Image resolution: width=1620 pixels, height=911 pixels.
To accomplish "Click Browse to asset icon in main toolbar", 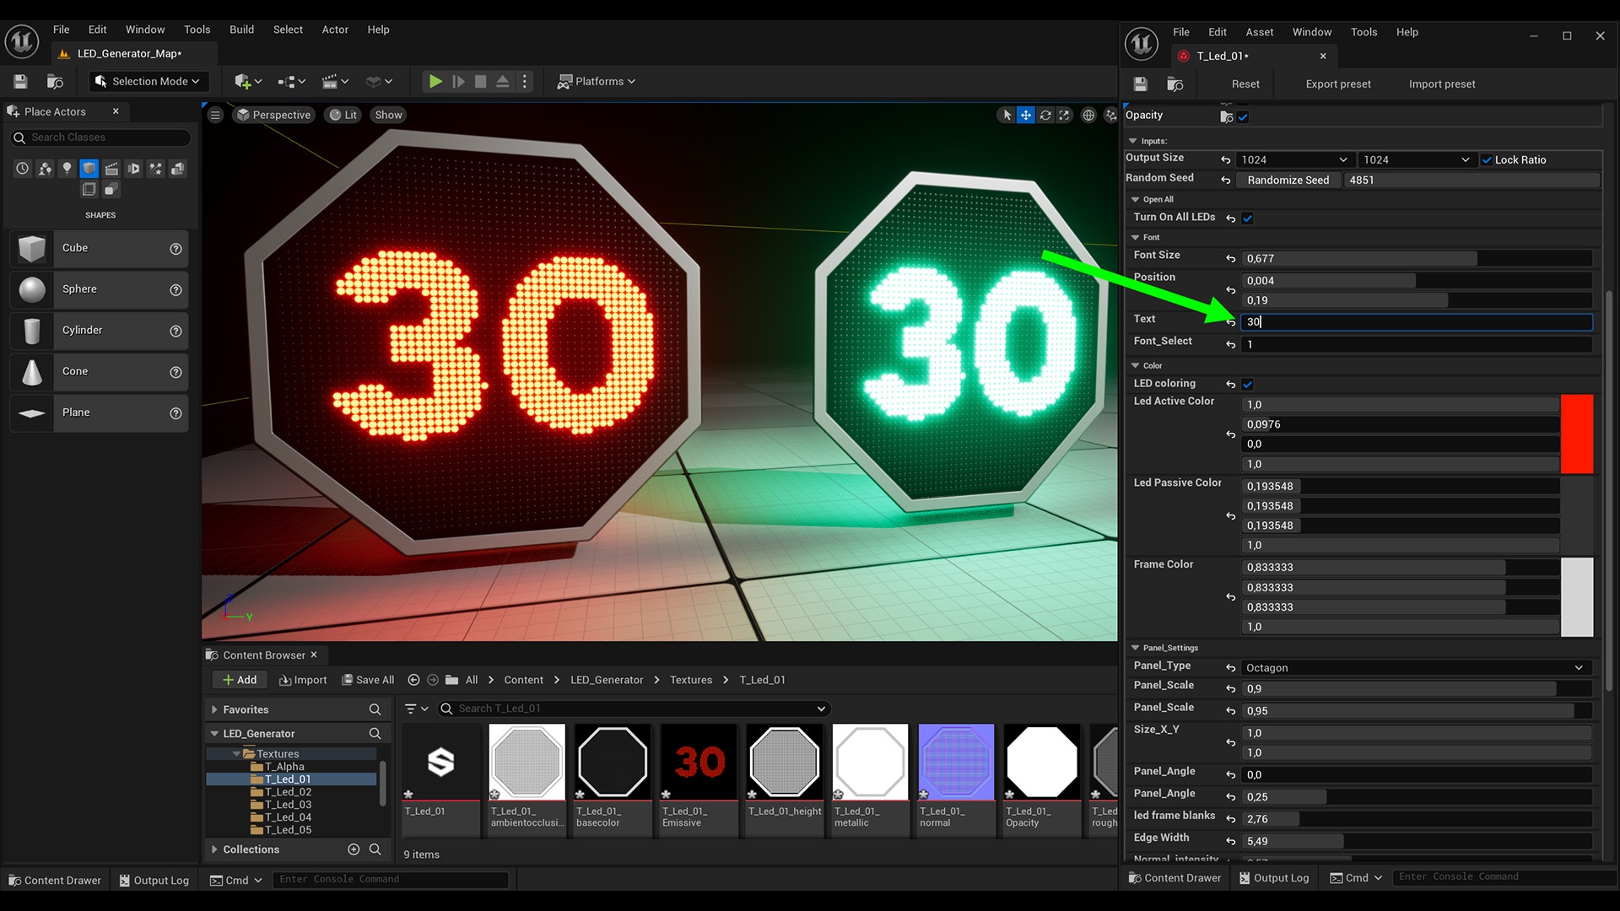I will point(55,81).
